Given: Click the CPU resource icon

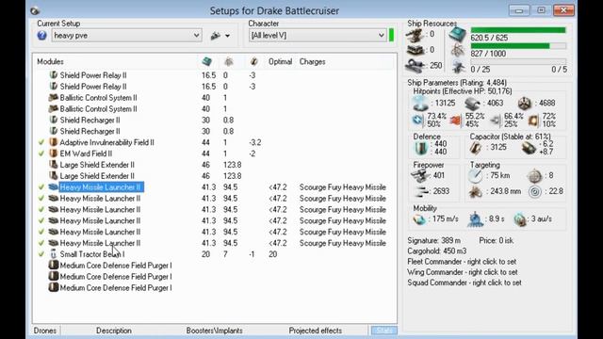Looking at the screenshot, I should pos(458,35).
